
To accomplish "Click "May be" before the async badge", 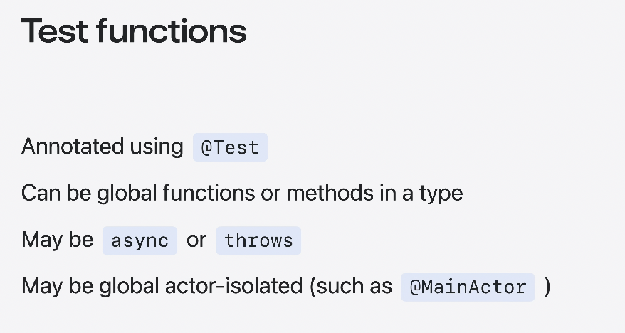I will tap(57, 240).
